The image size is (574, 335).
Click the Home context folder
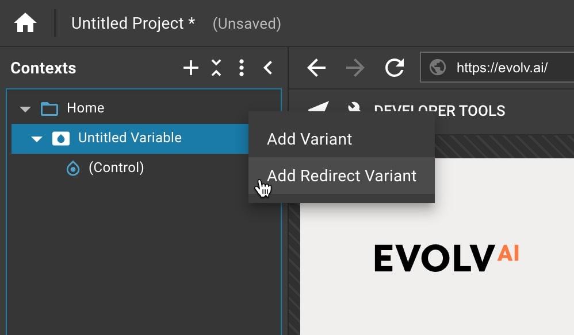coord(85,108)
